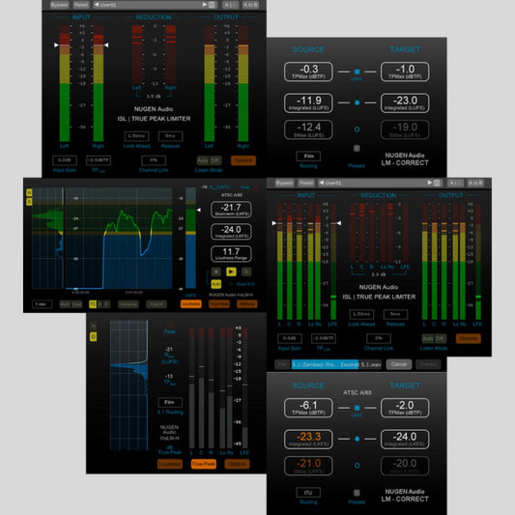
Task: Open Channel Link value box in 5.1 ISL
Action: [x=379, y=338]
